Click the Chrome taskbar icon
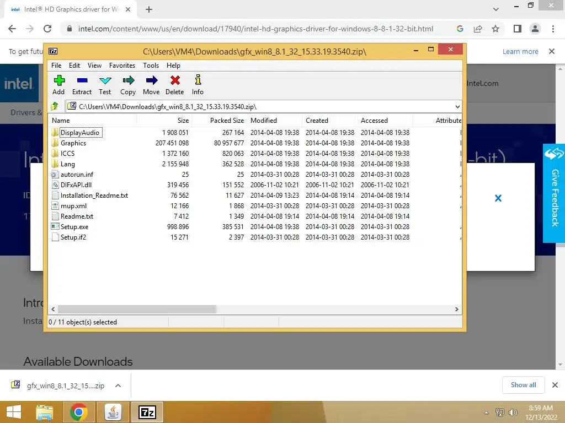This screenshot has width=565, height=423. coord(79,412)
